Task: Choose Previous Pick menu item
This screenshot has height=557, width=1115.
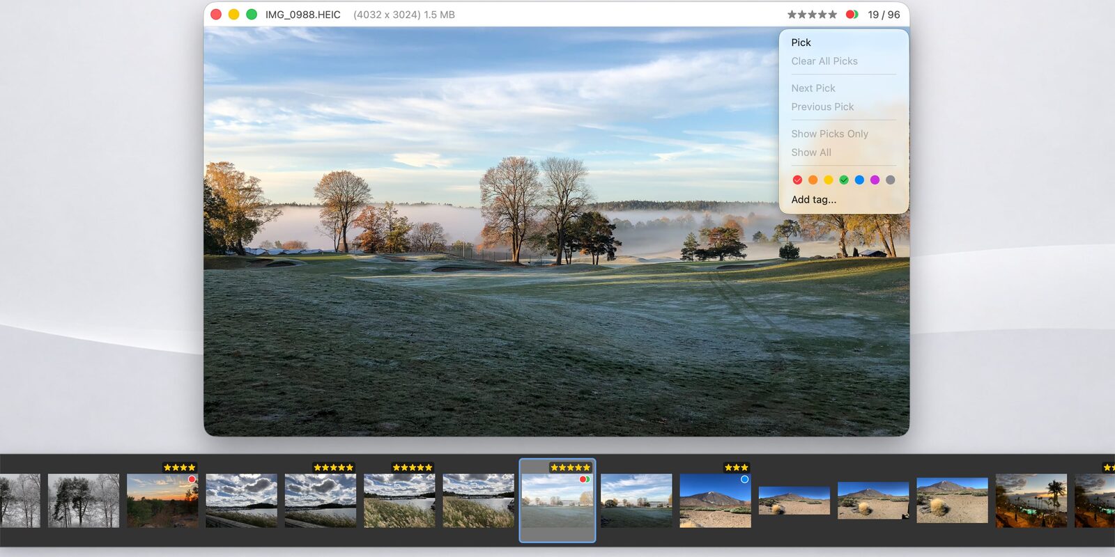Action: 822,107
